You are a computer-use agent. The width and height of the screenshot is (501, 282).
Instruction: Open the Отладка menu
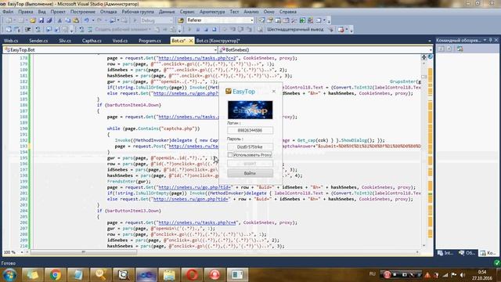point(108,12)
